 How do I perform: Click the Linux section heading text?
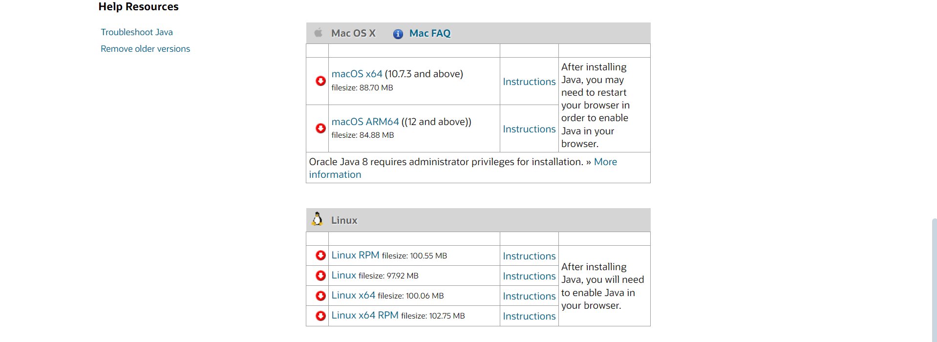pyautogui.click(x=344, y=220)
